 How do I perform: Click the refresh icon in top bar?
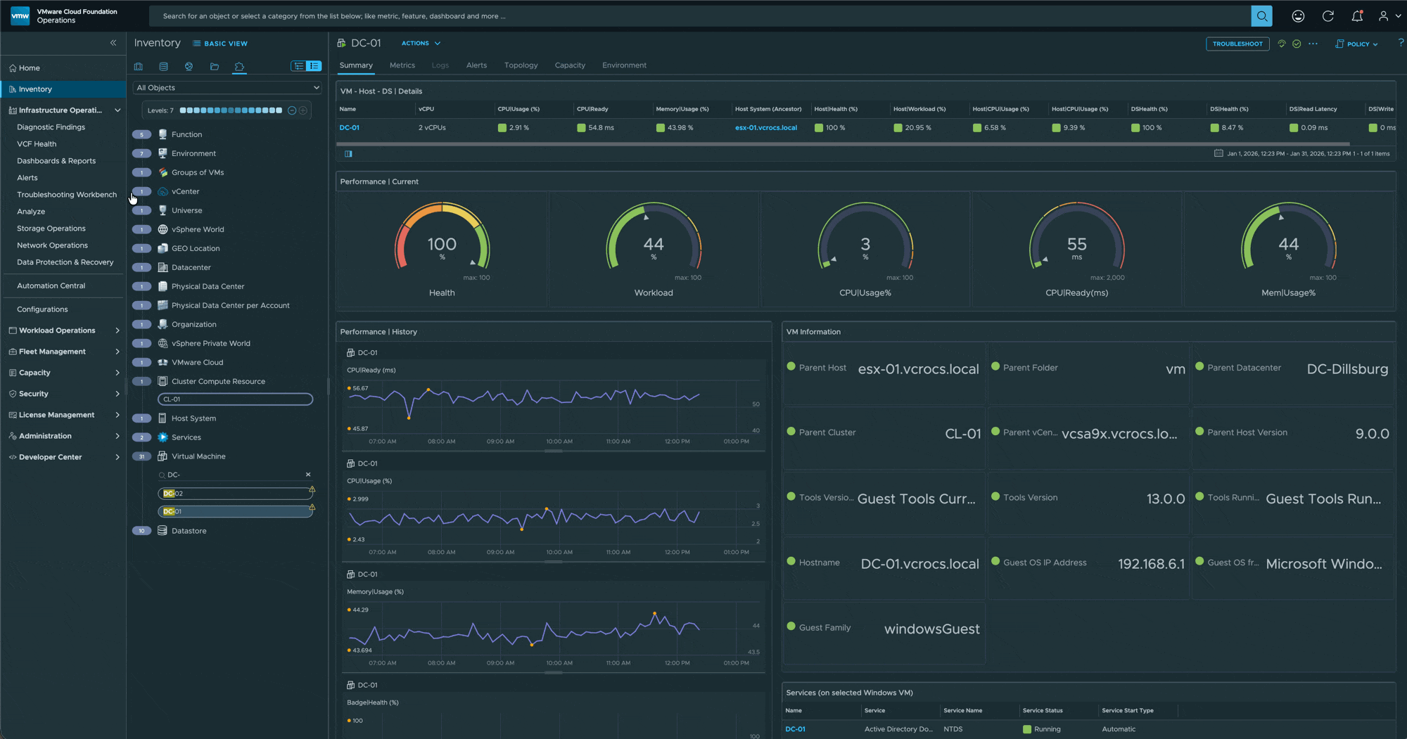[x=1328, y=16]
